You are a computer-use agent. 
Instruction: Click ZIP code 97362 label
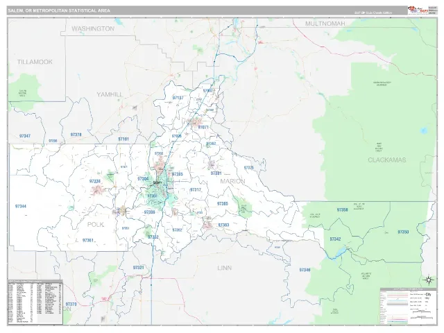point(211,144)
